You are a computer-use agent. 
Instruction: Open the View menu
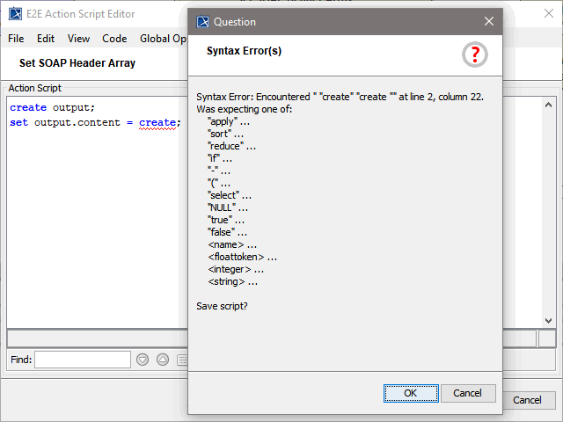click(x=78, y=39)
